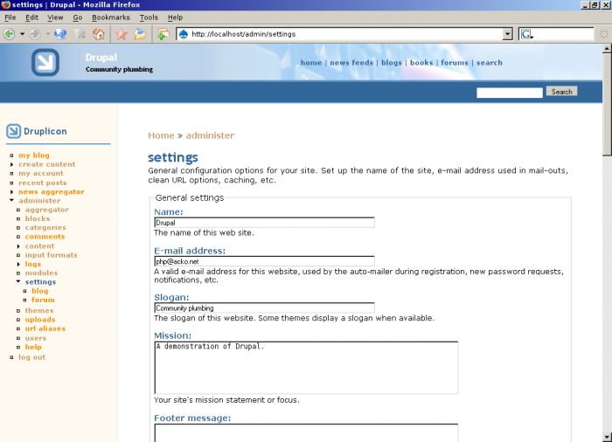Expand the logs submenu arrow
612x442 pixels.
18,264
